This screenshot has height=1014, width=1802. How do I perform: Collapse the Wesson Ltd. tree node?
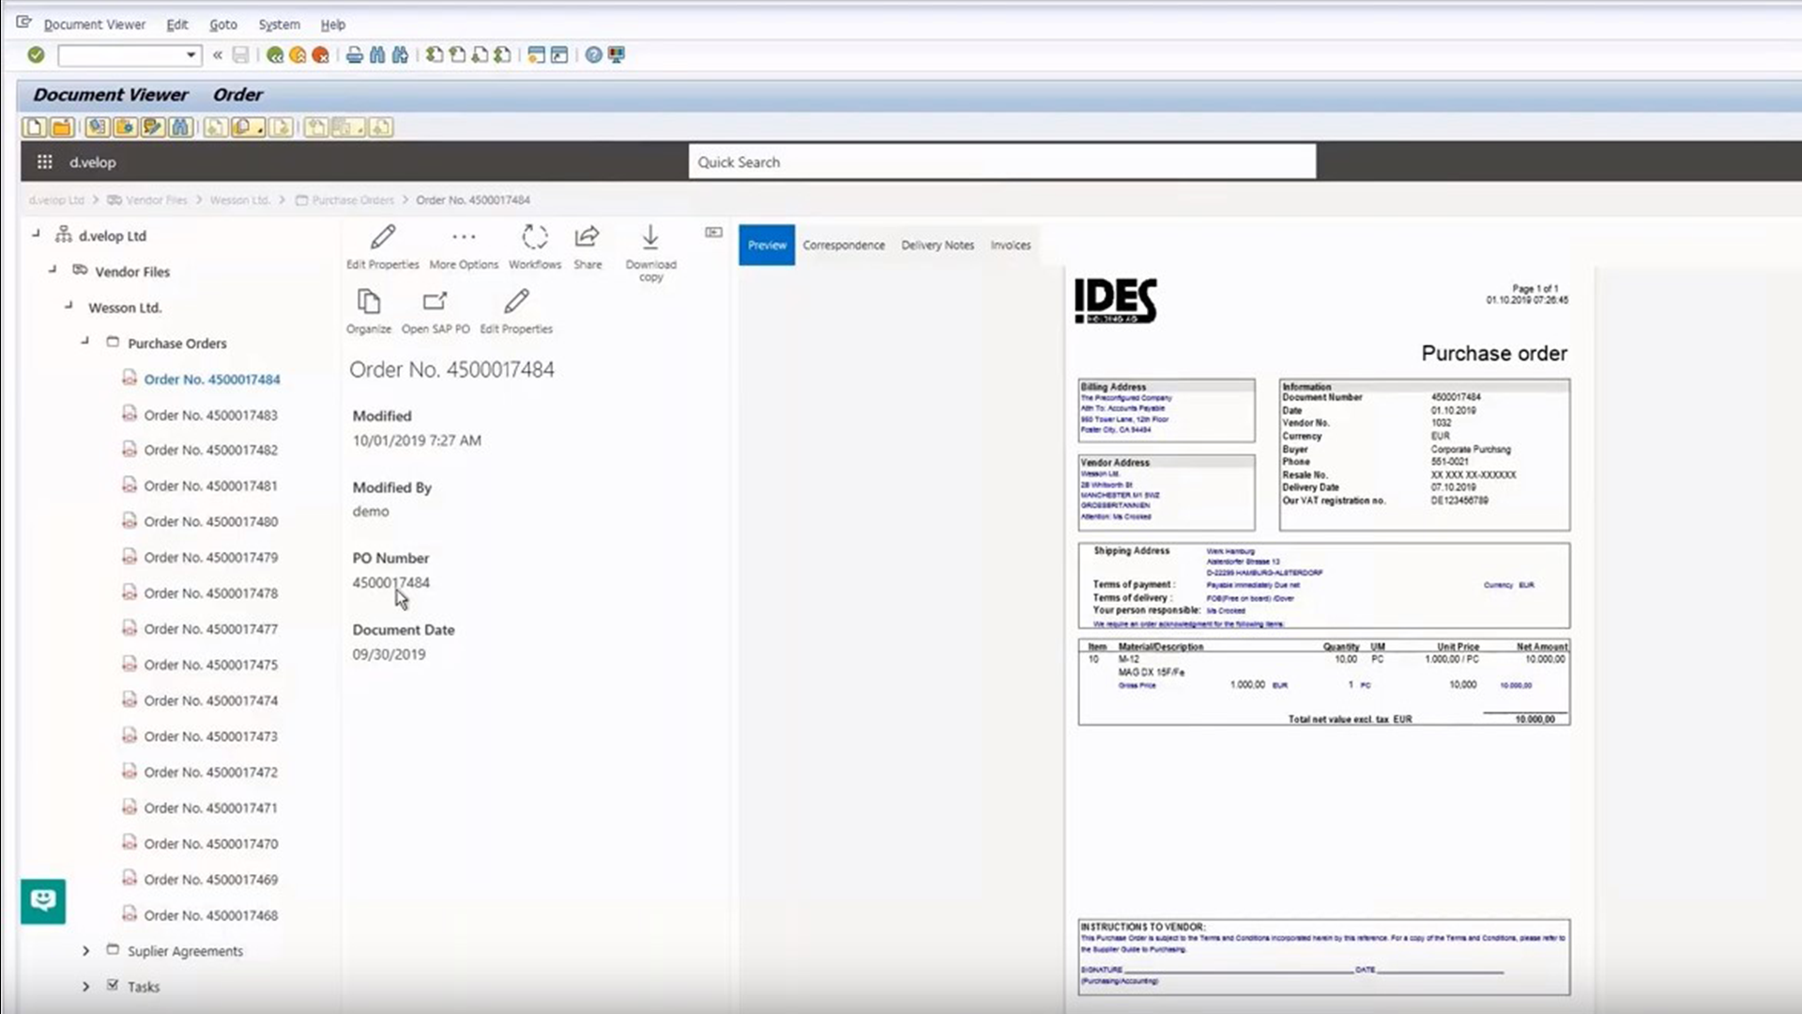point(69,305)
